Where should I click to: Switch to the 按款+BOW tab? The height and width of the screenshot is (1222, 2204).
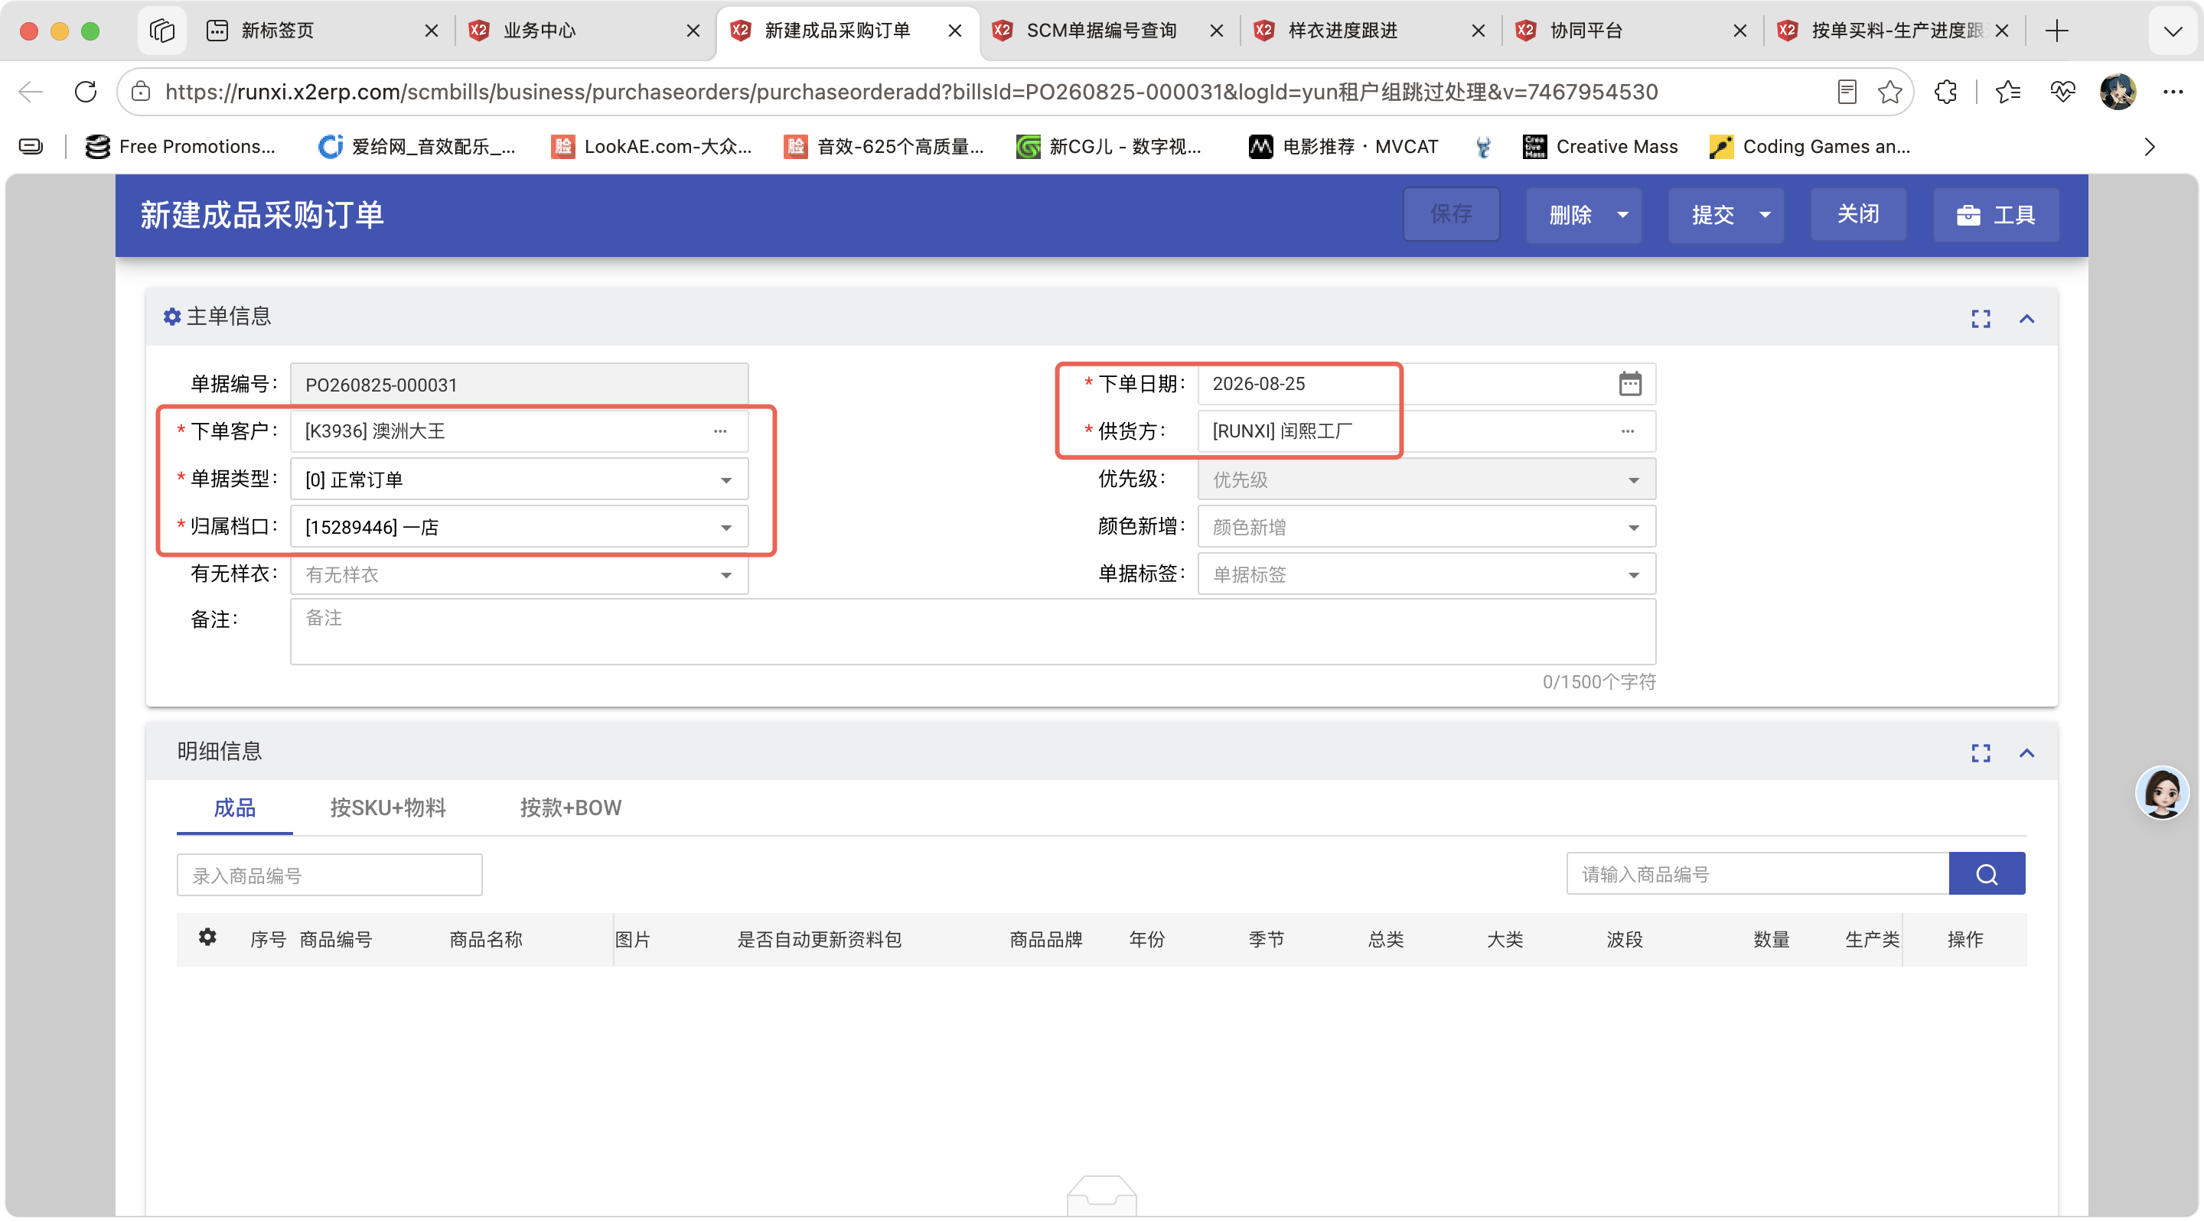571,808
